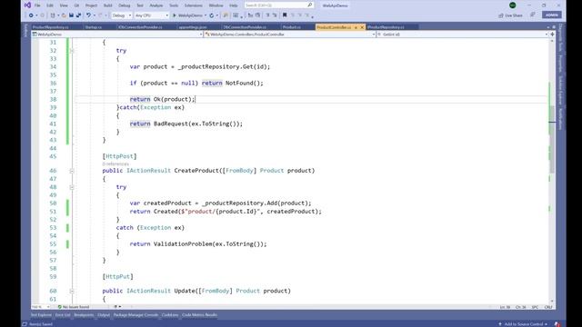
Task: Close the ProductController.cs tab
Action: (x=362, y=27)
